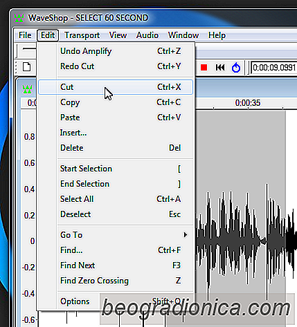Click the red Stop playback button
This screenshot has width=297, height=327.
coord(204,68)
